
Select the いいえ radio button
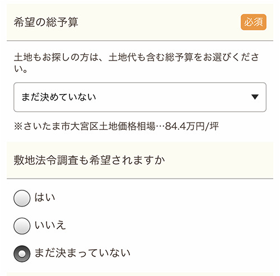(x=22, y=226)
